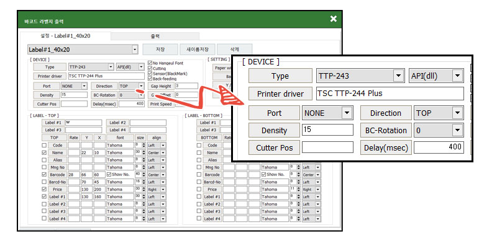The width and height of the screenshot is (497, 241).
Task: Open the Label#1_40x20 preset dropdown
Action: (x=135, y=50)
